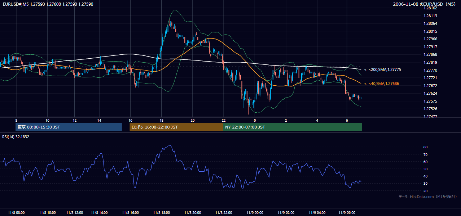Click the bottom time label 11/8 20:00

(x=193, y=213)
